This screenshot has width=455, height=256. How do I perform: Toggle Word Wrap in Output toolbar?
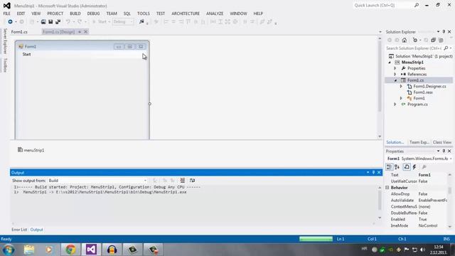[x=192, y=180]
